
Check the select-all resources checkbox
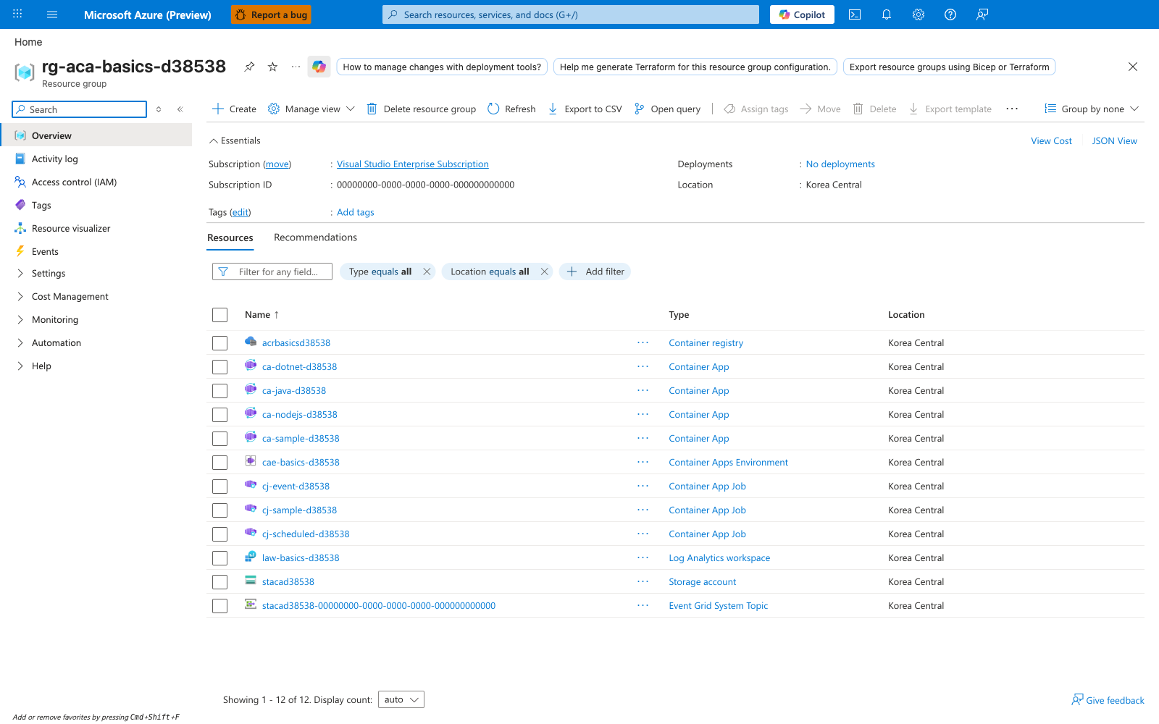[x=220, y=315]
